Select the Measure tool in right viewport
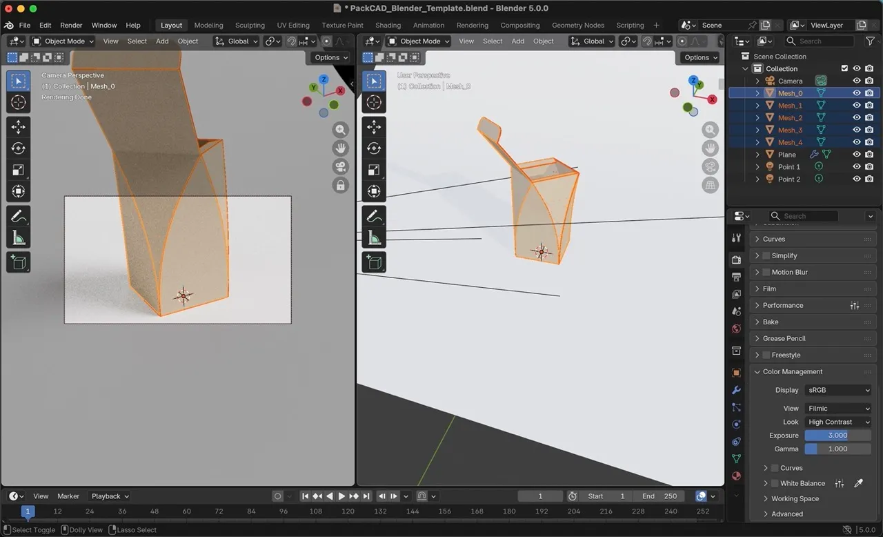This screenshot has height=537, width=883. point(374,238)
